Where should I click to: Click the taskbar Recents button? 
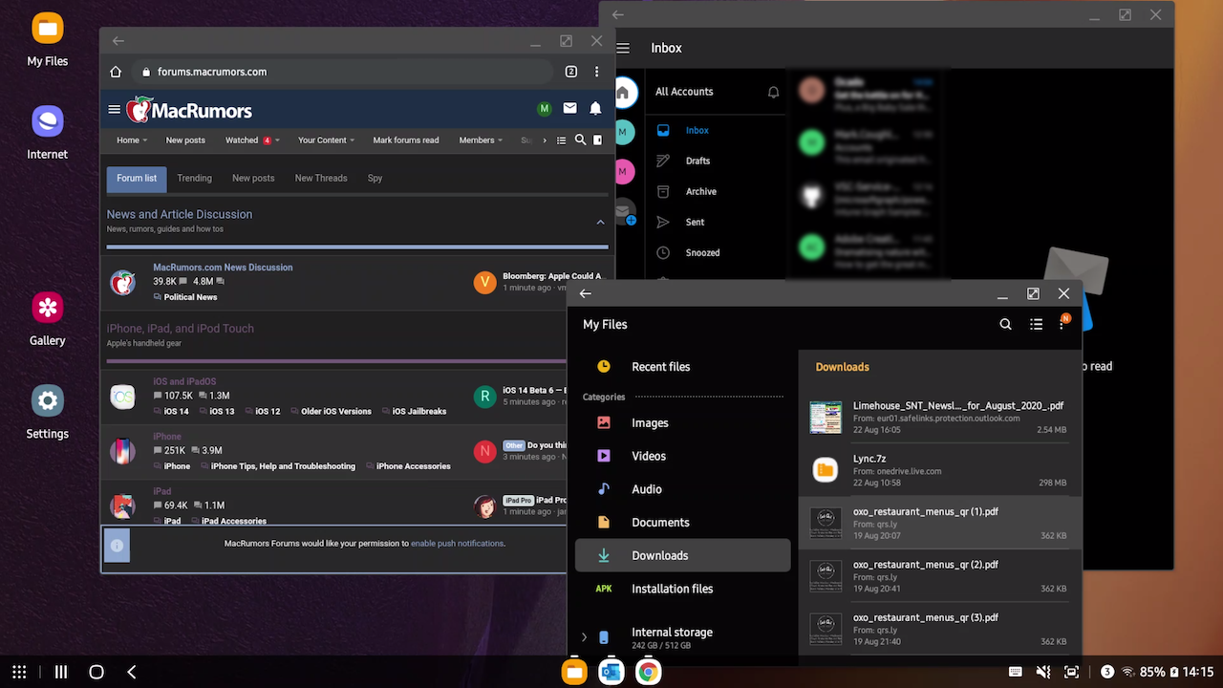click(61, 672)
